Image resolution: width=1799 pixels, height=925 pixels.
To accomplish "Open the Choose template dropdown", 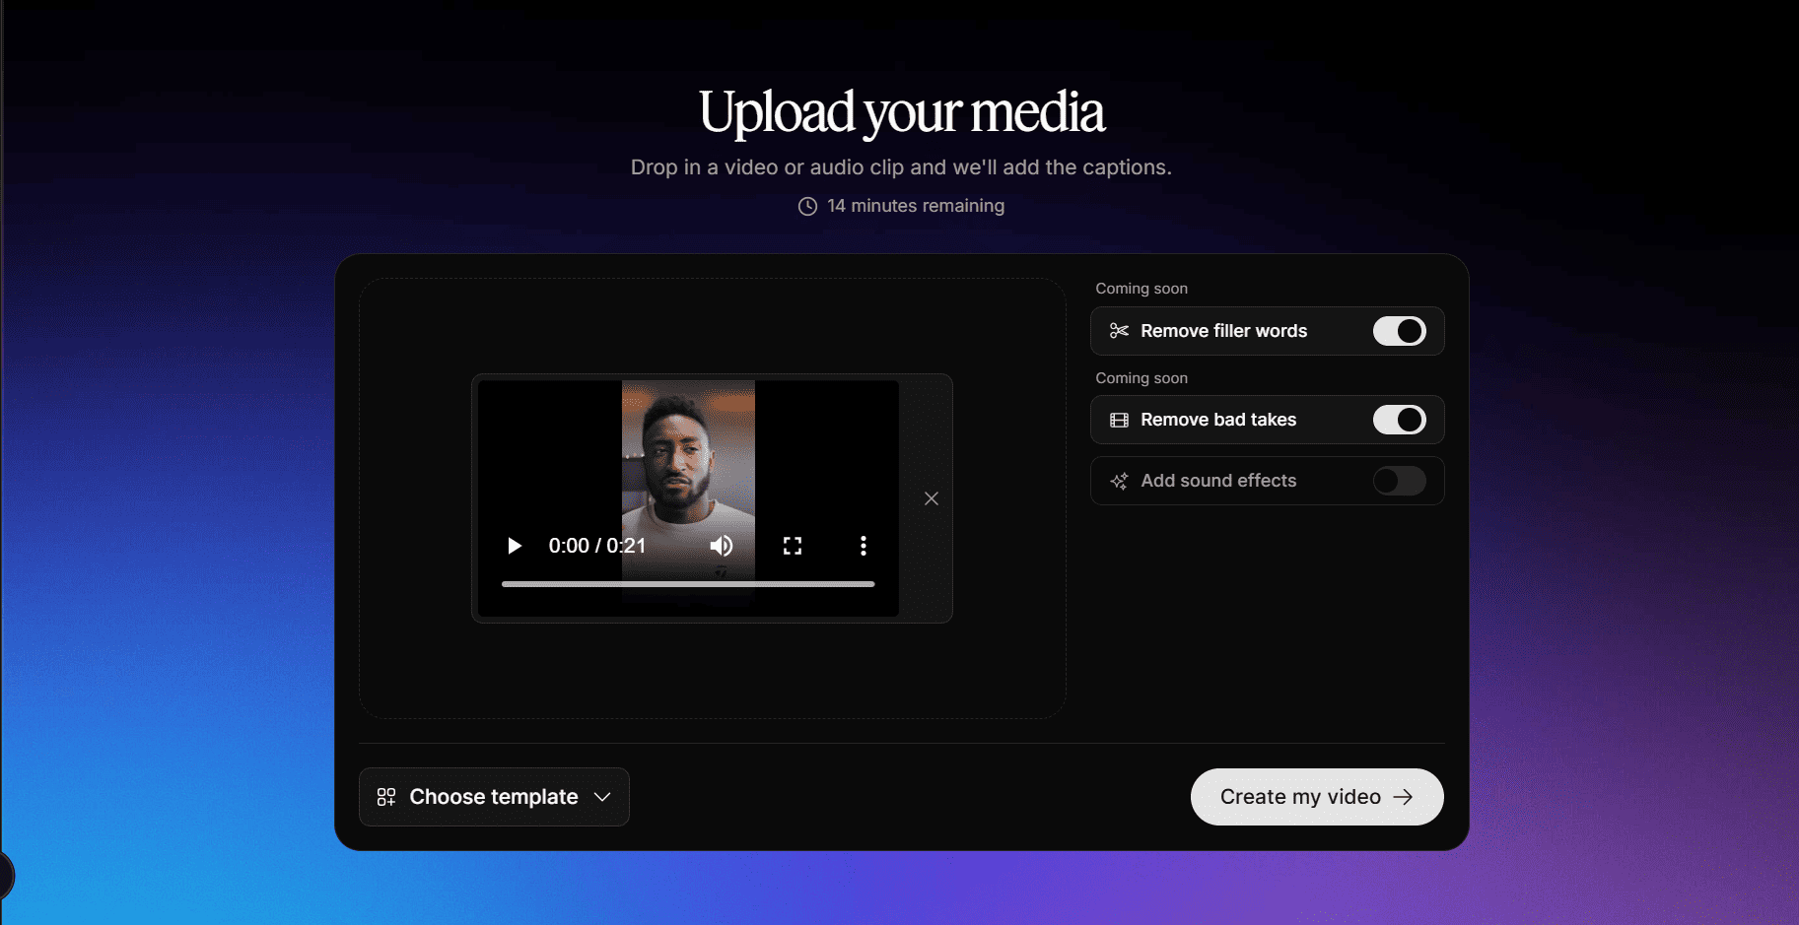I will coord(494,797).
